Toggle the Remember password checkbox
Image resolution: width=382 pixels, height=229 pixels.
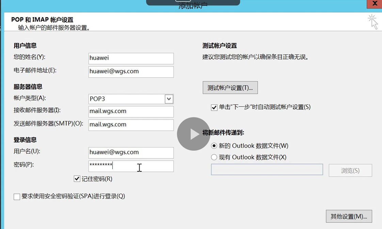coord(77,179)
